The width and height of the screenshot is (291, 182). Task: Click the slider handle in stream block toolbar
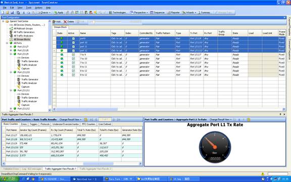94,22
